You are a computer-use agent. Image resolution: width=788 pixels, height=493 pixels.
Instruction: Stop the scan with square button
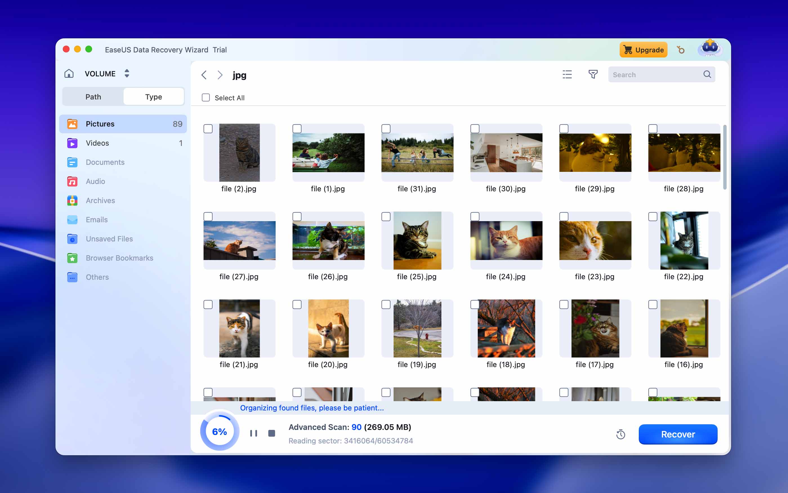click(x=271, y=433)
